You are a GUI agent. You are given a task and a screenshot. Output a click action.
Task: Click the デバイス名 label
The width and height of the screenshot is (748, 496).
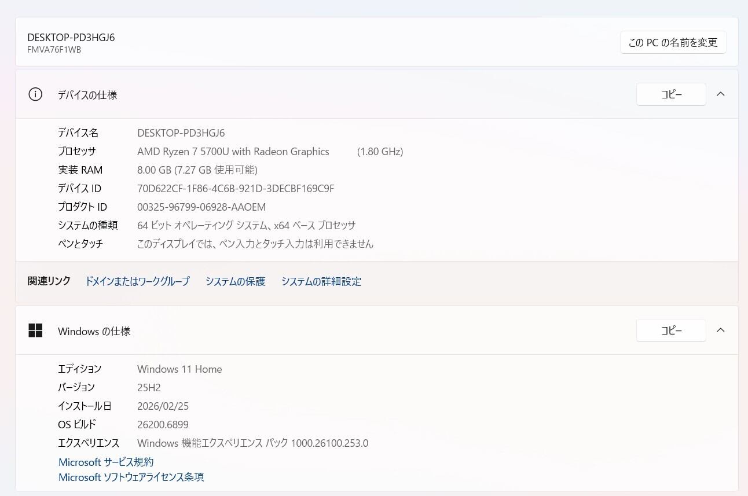point(78,133)
